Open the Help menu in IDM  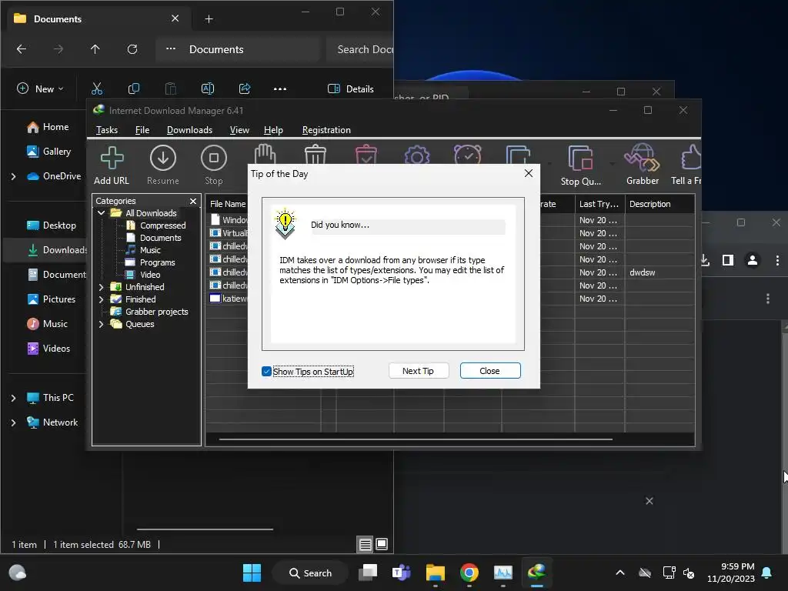coord(273,130)
